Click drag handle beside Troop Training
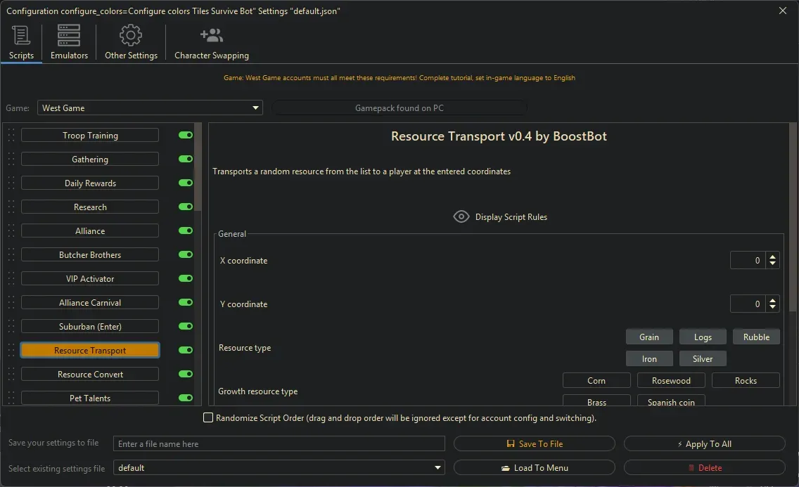 point(11,136)
